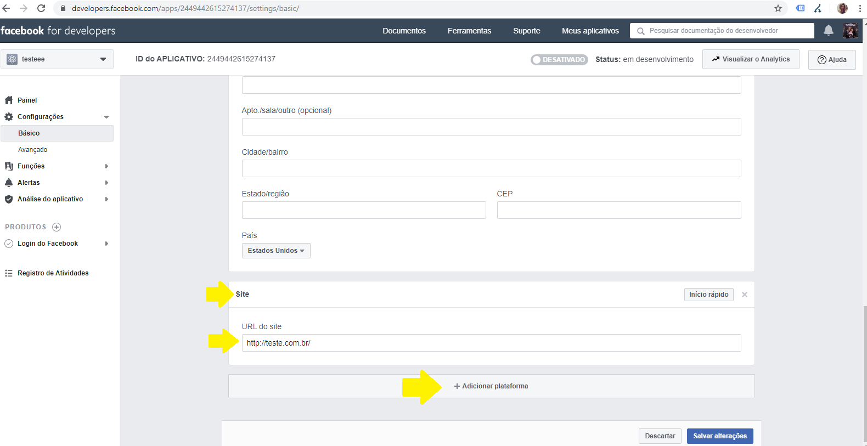
Task: Click the Painel home icon
Action: tap(9, 100)
